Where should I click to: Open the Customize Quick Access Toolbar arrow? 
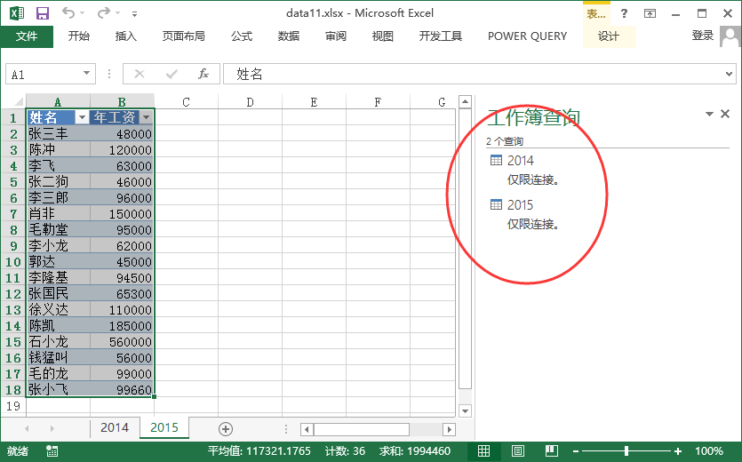(x=135, y=14)
